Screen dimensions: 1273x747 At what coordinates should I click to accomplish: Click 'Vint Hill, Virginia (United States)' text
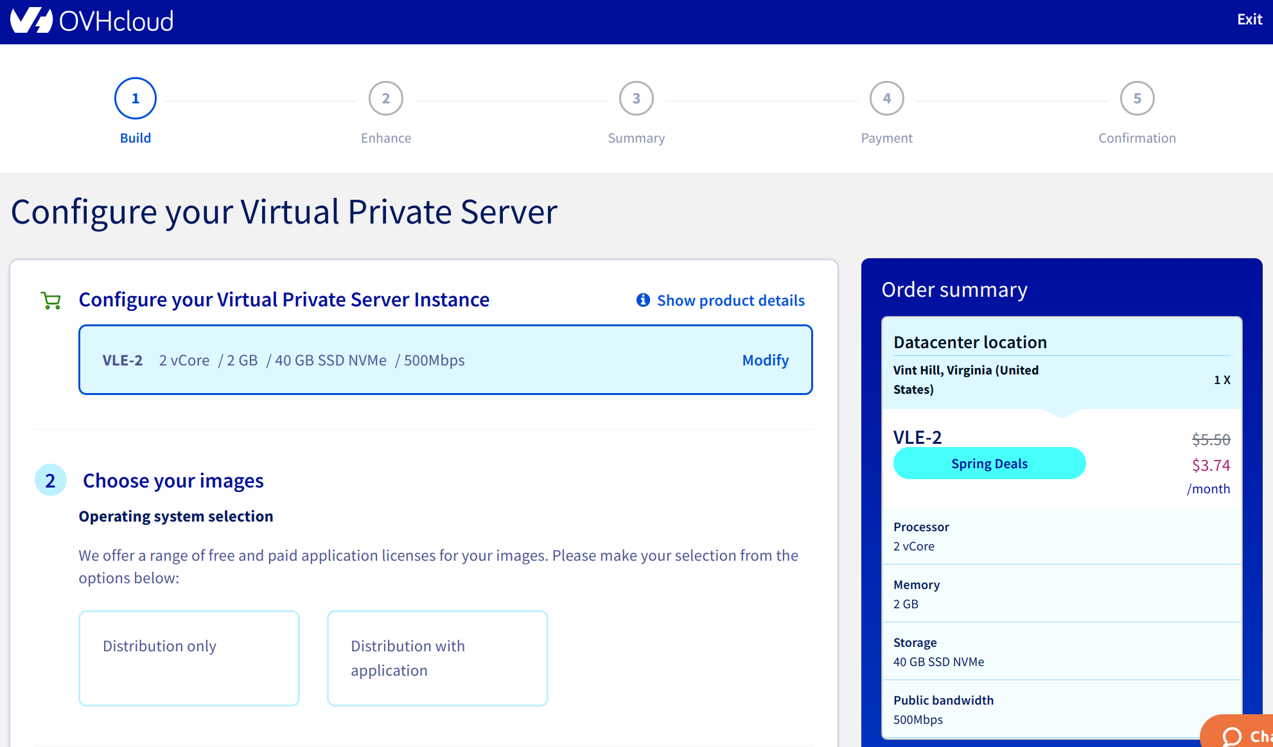[x=966, y=380]
